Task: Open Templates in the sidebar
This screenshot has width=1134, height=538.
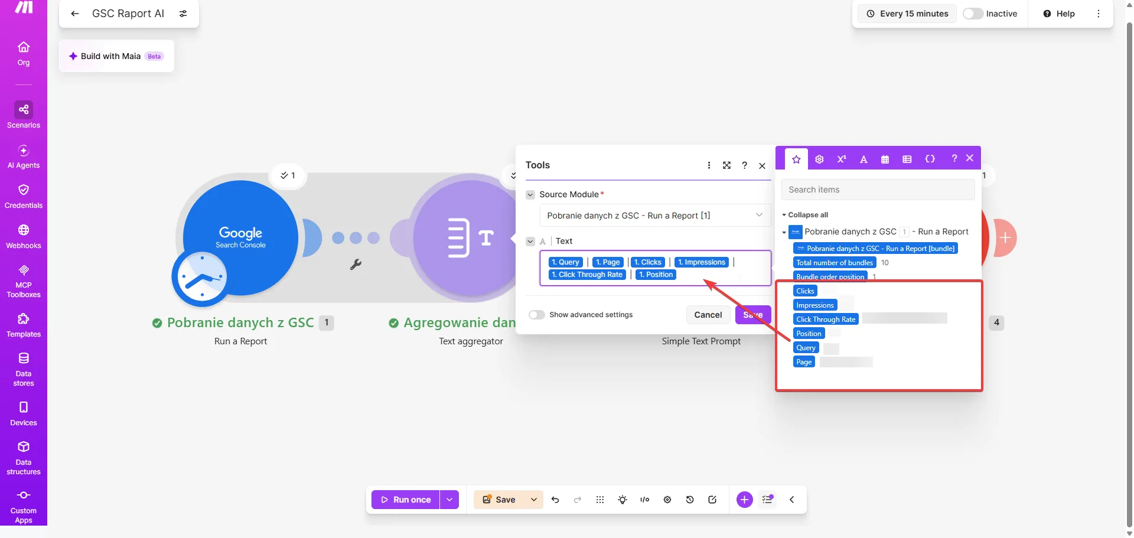Action: point(24,325)
